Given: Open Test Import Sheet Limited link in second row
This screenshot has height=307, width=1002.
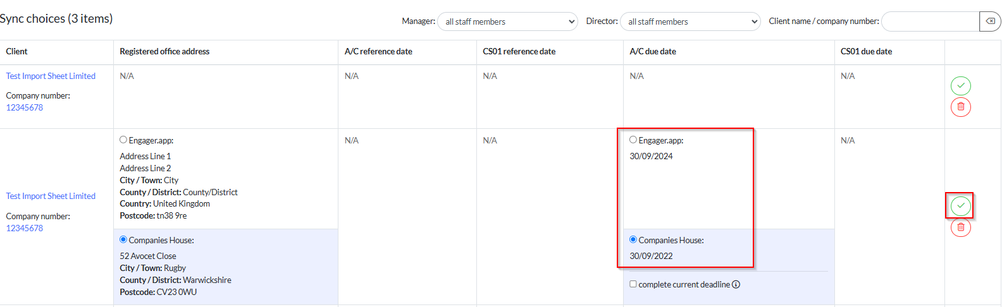Looking at the screenshot, I should 51,196.
